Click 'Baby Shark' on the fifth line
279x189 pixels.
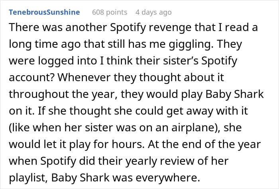[x=234, y=94]
